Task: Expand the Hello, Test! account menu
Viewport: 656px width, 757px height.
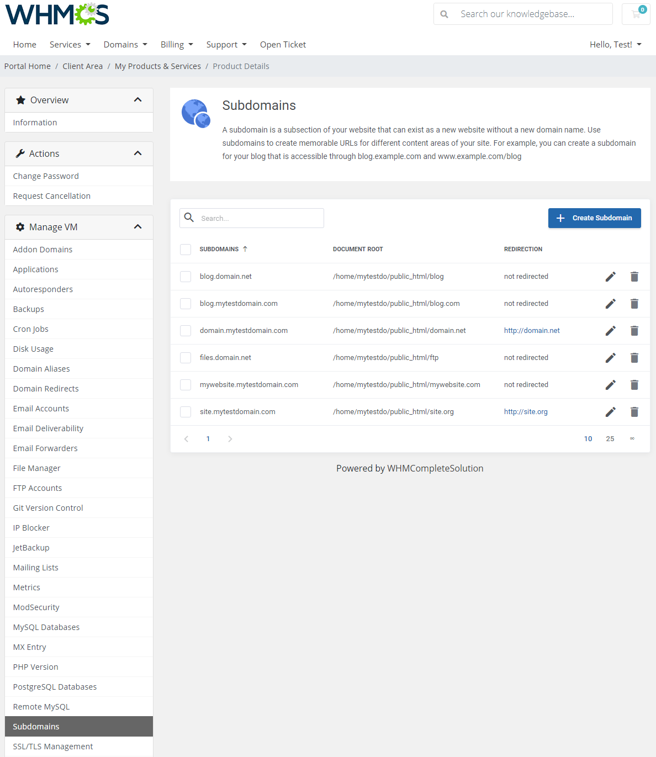Action: 615,44
